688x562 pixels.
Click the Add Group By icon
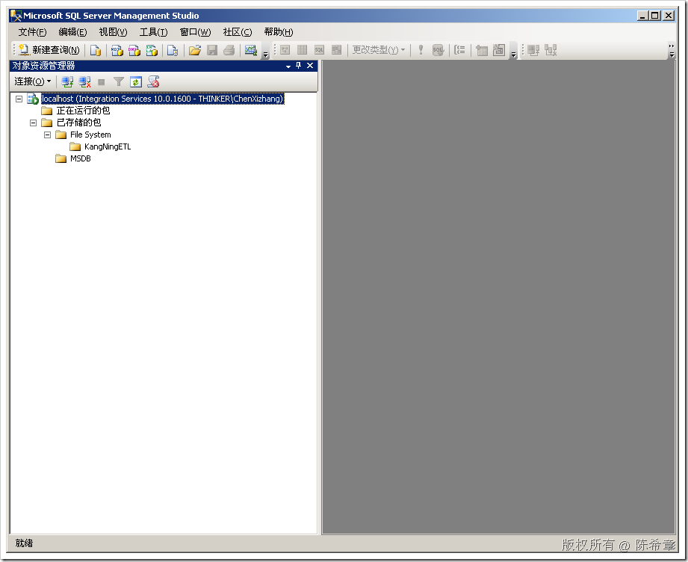[x=459, y=50]
